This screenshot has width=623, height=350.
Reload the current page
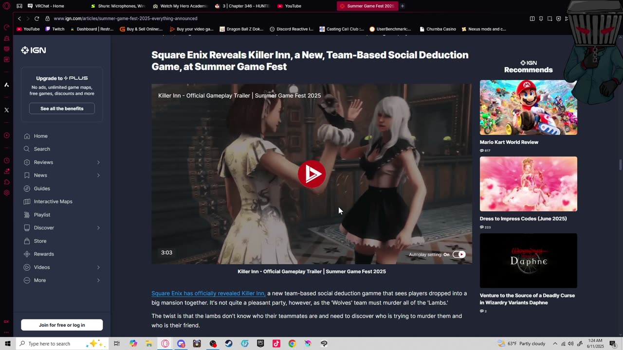point(37,18)
